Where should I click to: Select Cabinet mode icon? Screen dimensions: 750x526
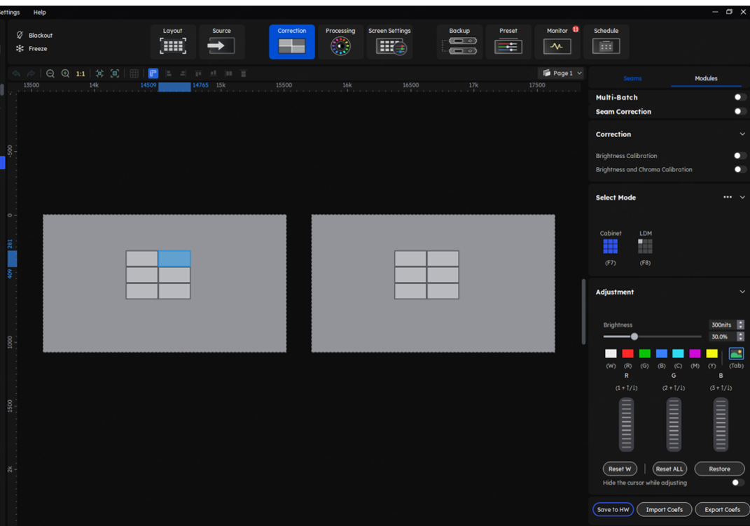pyautogui.click(x=610, y=246)
